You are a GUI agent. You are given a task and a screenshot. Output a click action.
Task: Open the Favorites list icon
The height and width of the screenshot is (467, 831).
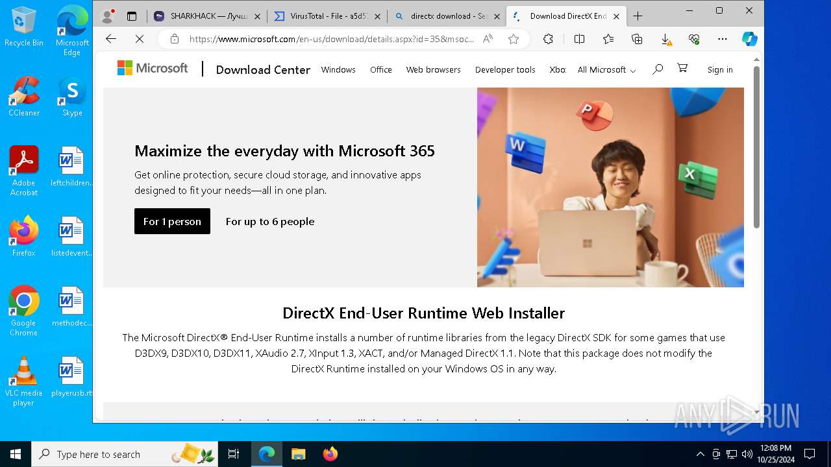tap(608, 39)
